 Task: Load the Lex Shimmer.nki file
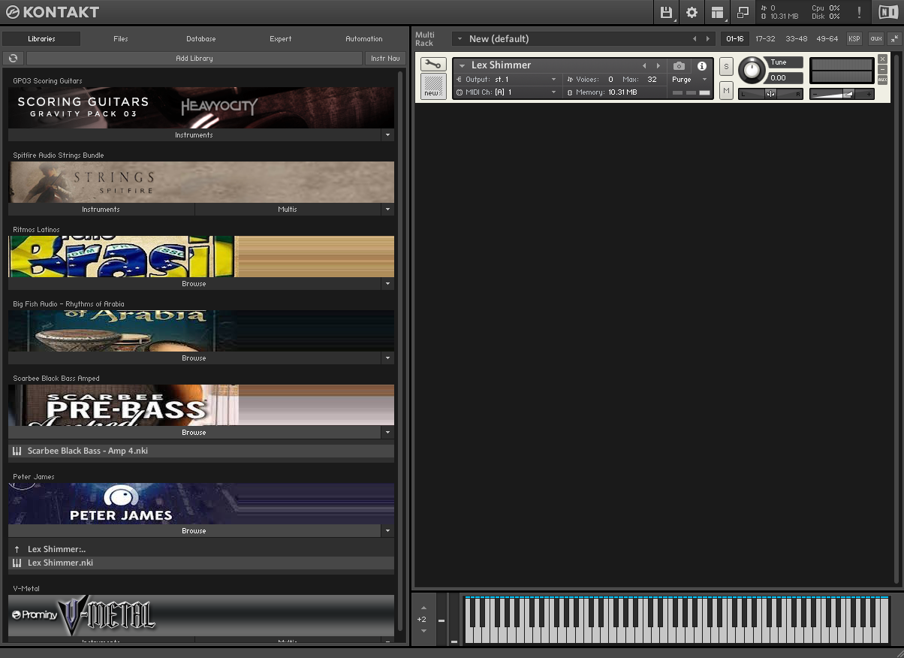click(x=201, y=563)
